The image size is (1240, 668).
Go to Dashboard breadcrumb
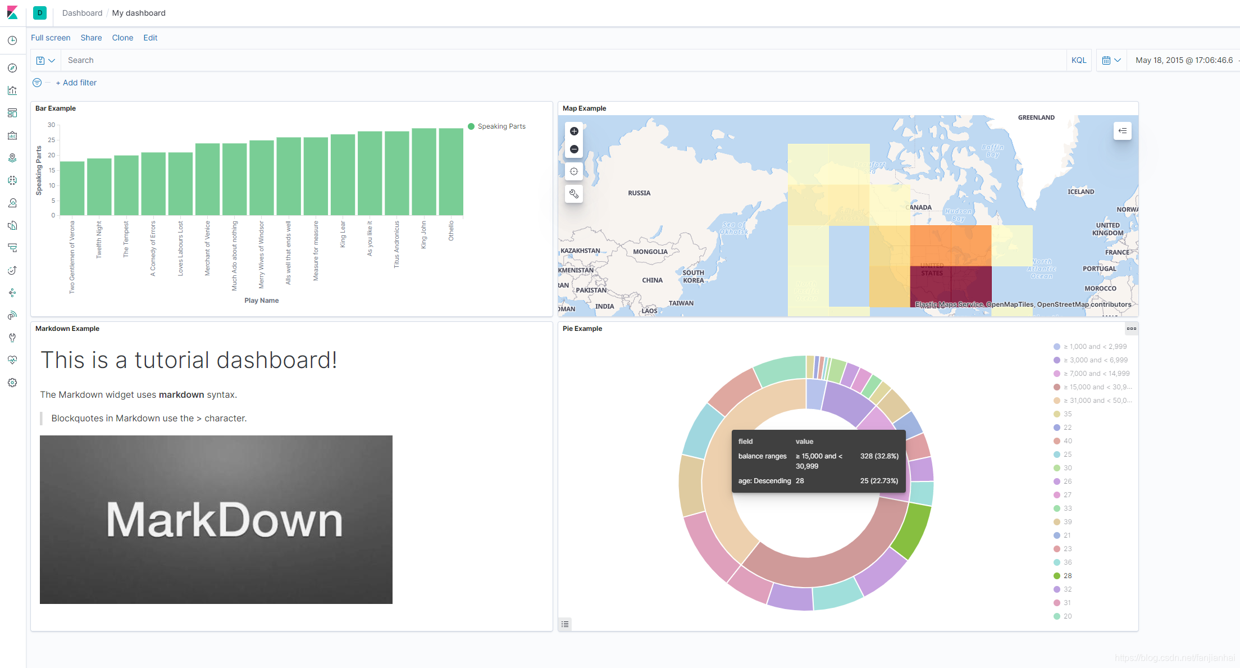pyautogui.click(x=82, y=13)
